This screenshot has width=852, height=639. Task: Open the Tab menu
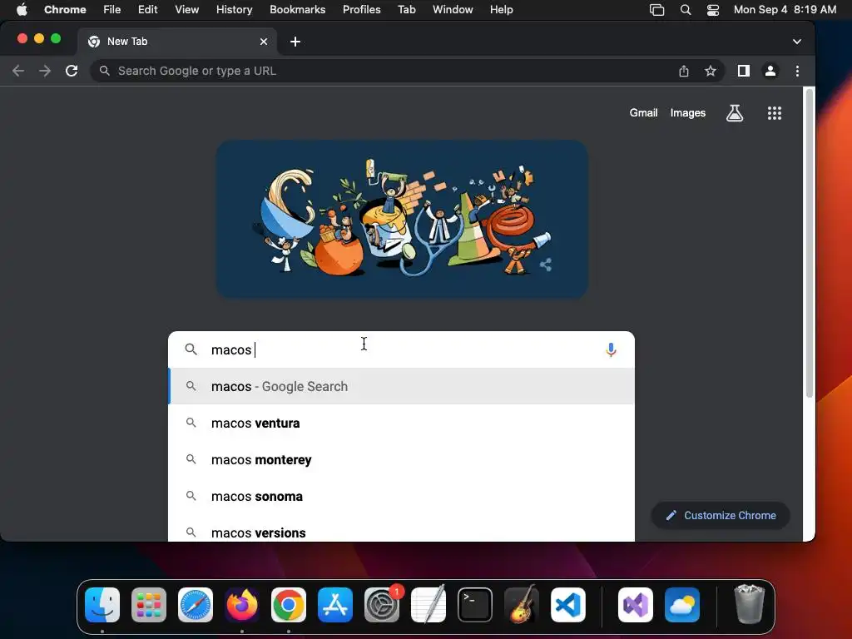point(406,10)
